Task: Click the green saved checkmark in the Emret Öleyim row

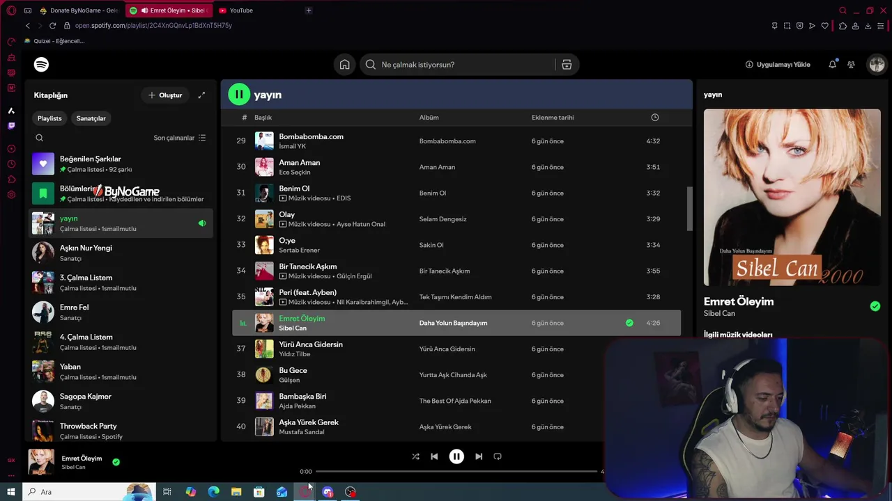Action: coord(629,323)
